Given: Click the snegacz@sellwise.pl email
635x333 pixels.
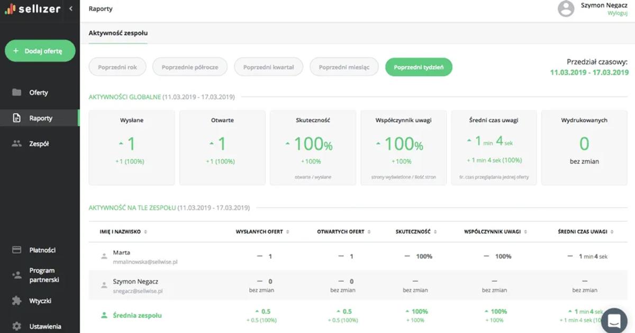Looking at the screenshot, I should (138, 291).
